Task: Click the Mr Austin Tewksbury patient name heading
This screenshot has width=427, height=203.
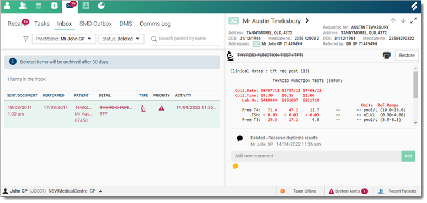Action: [272, 21]
